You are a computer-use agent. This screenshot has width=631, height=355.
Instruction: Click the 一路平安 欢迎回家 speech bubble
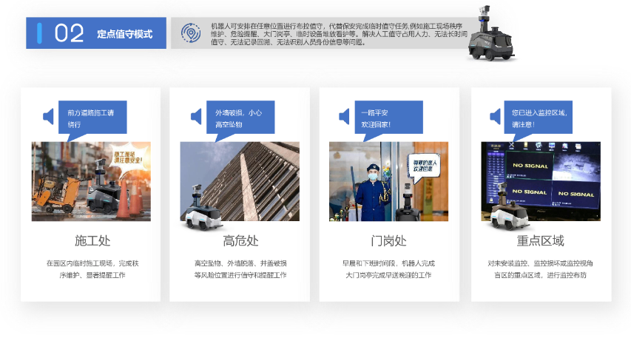click(388, 118)
